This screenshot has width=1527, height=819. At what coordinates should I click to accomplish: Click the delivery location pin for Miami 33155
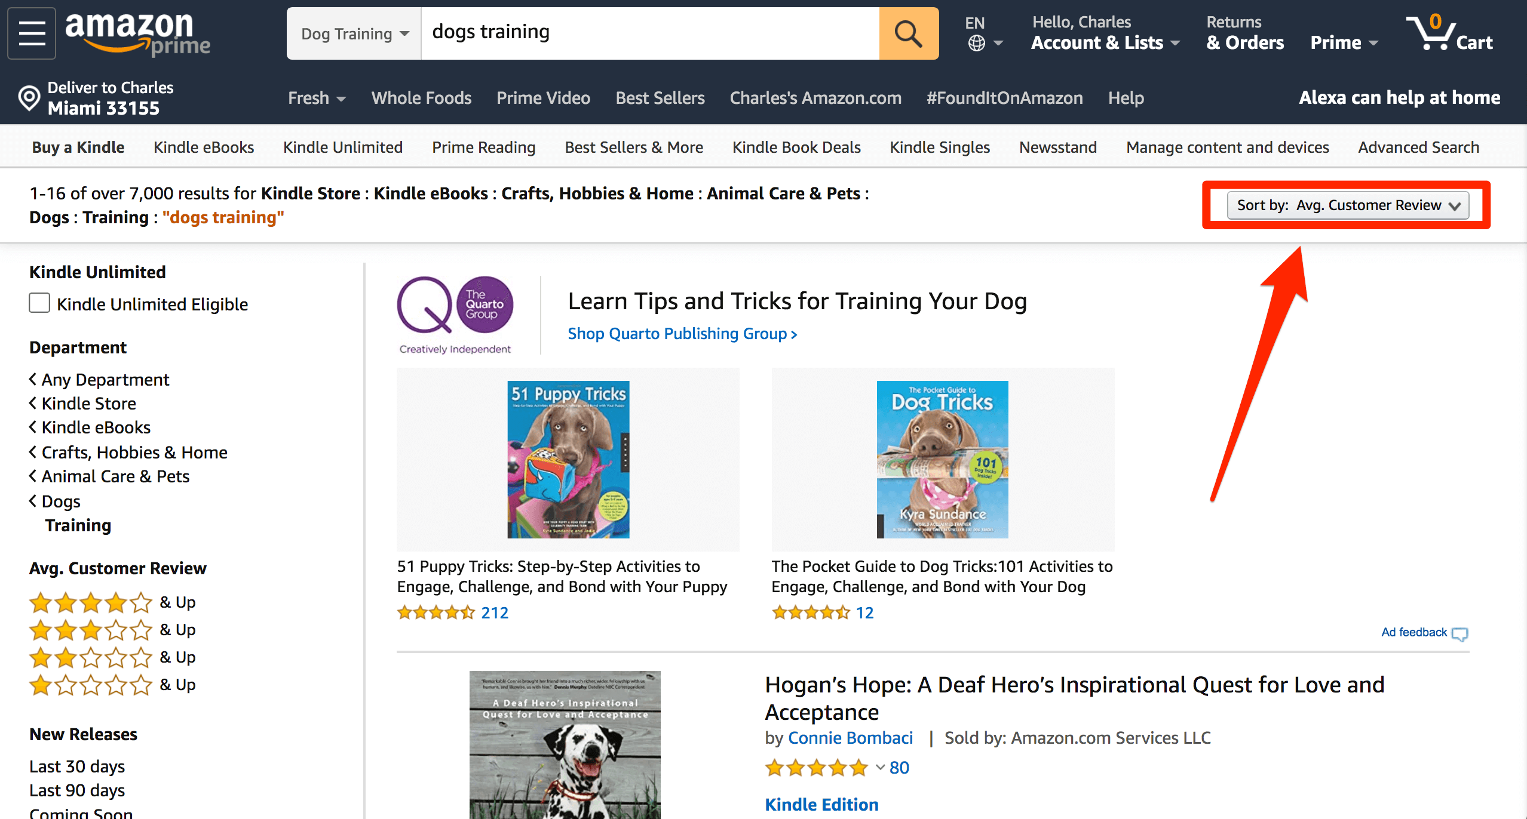click(x=28, y=97)
